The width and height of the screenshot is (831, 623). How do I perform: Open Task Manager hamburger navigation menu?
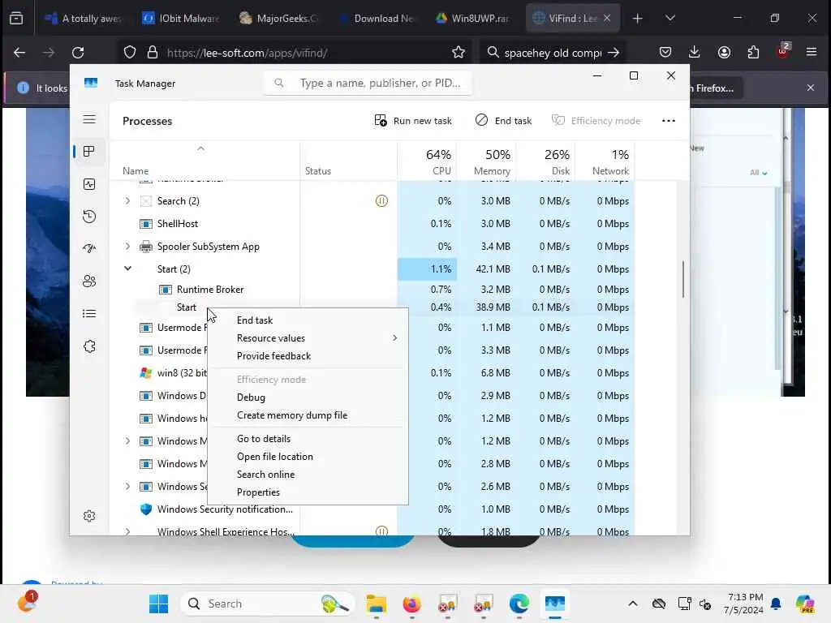click(89, 120)
